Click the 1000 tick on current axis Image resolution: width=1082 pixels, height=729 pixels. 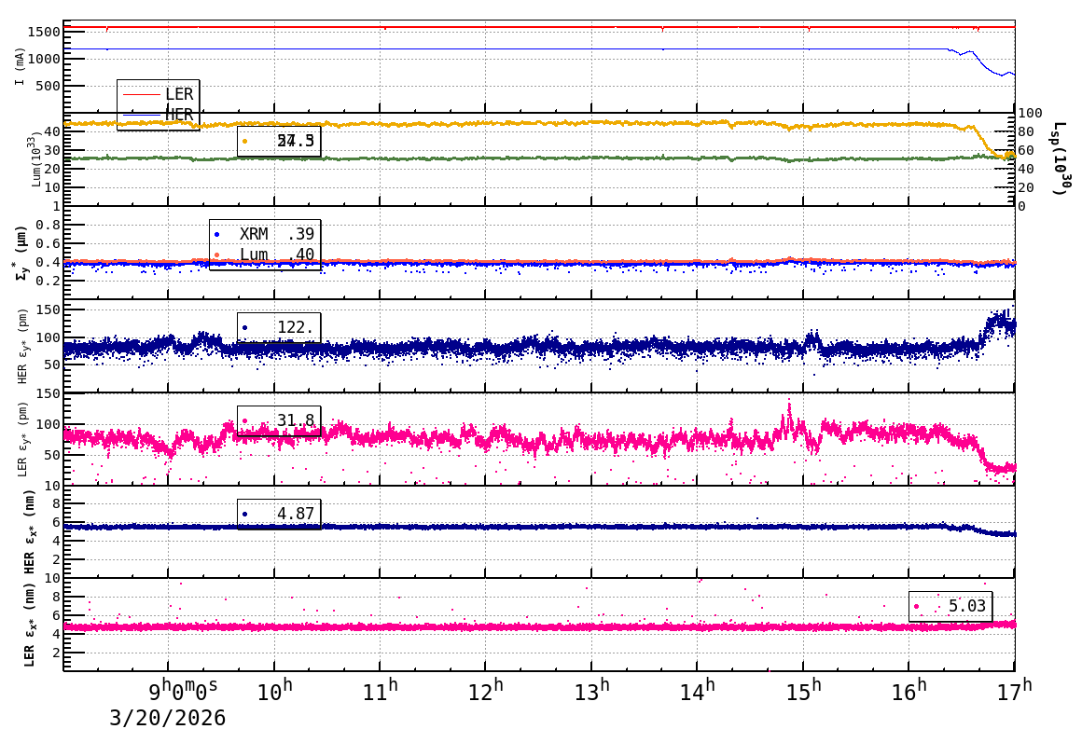[x=44, y=60]
